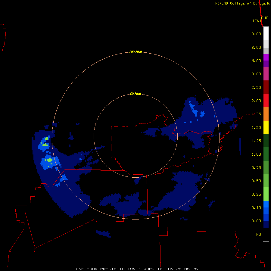Pick the orange swatch in the color scale
The image size is (271, 271).
[x=266, y=114]
